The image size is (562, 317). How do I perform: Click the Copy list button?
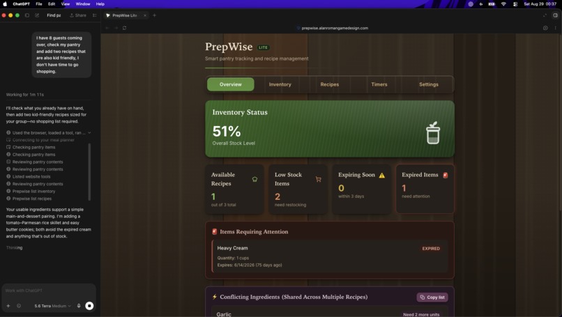[x=432, y=297]
